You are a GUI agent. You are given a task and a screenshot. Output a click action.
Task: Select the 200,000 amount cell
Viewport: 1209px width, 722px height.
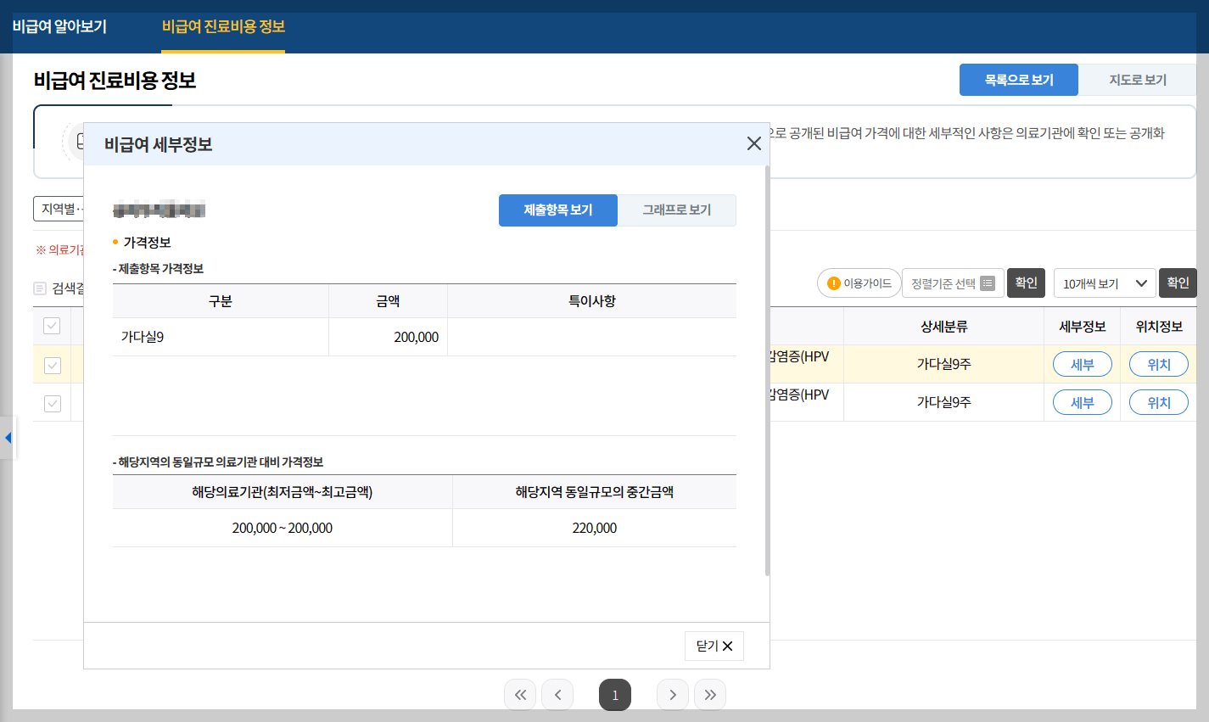coord(388,337)
